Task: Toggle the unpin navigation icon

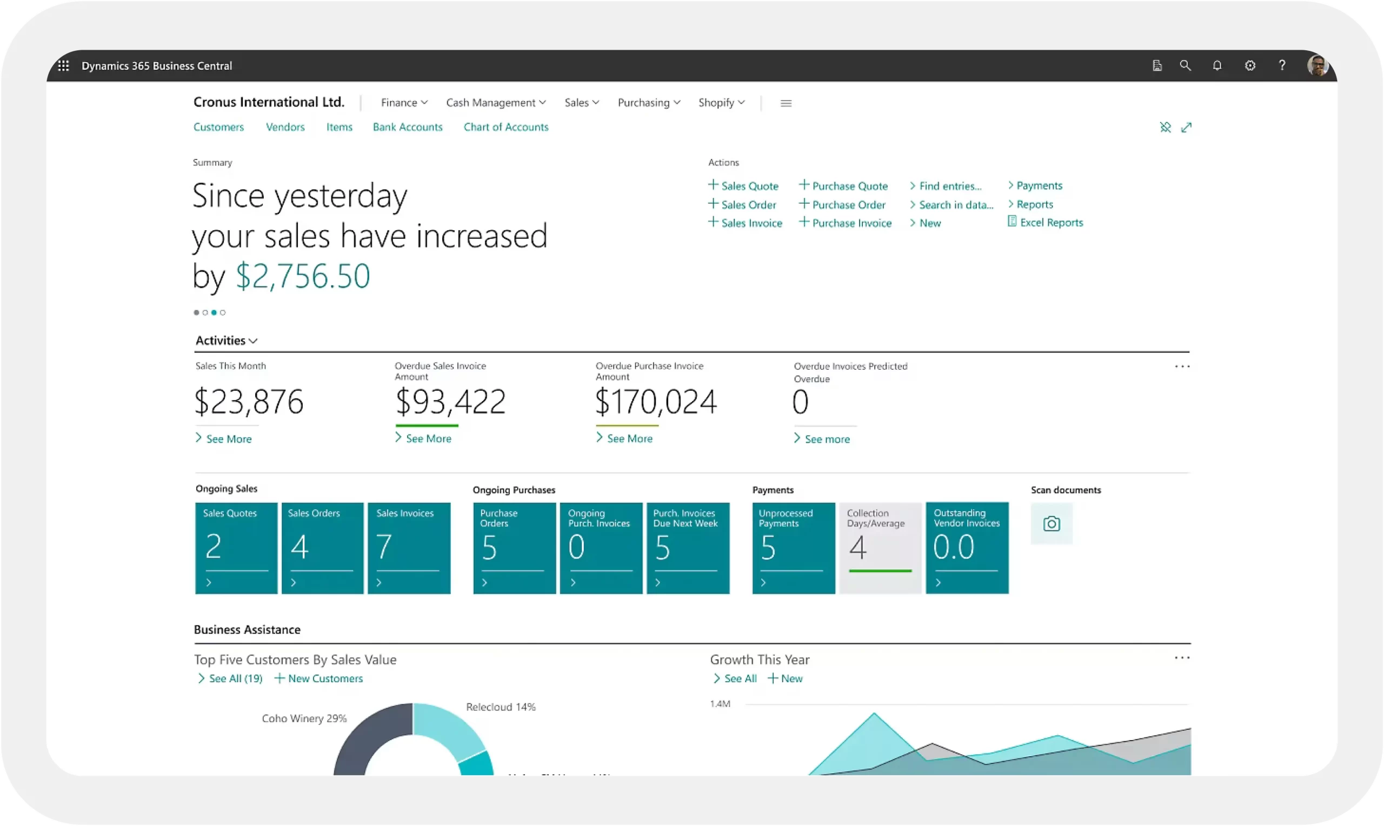Action: point(1165,128)
